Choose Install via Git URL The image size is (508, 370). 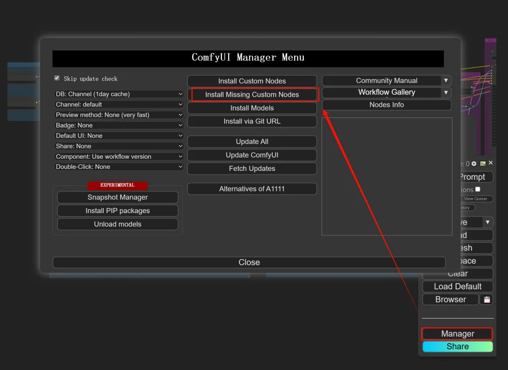pos(252,121)
